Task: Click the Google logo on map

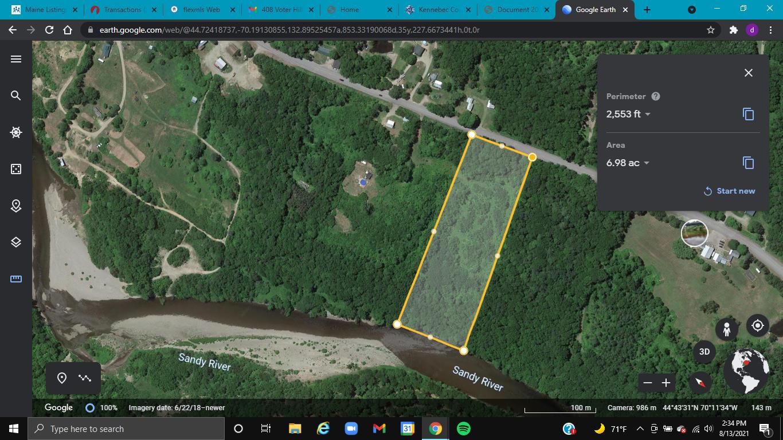Action: point(59,407)
